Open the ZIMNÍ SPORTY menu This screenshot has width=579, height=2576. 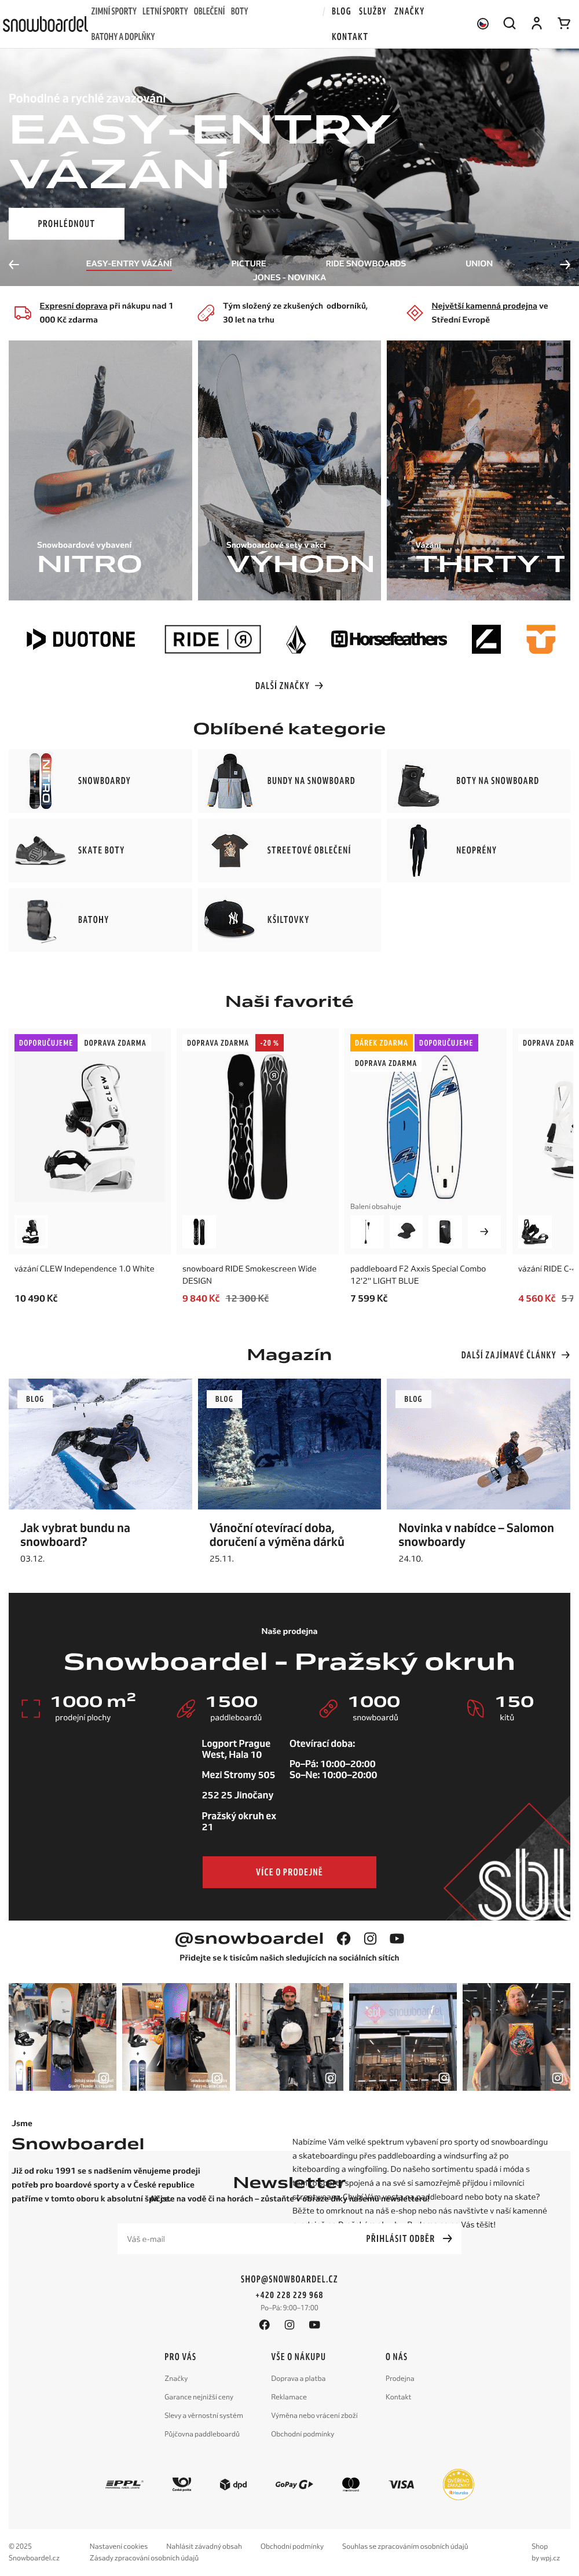pyautogui.click(x=114, y=11)
